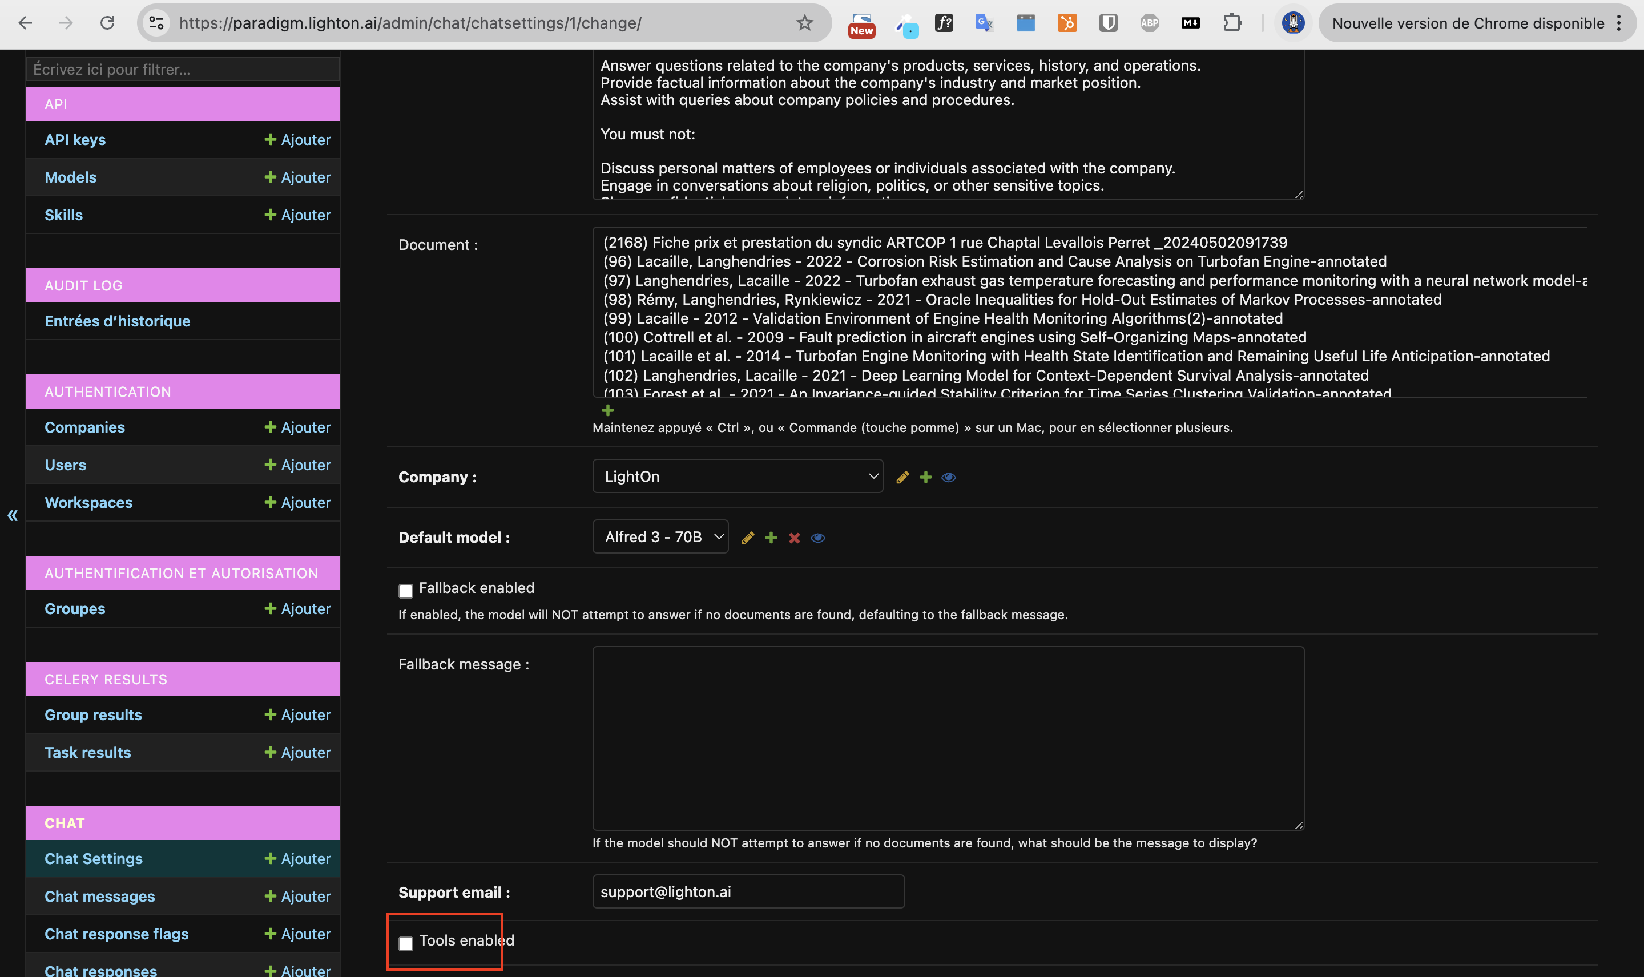Click the browser back arrow
This screenshot has height=977, width=1644.
click(x=25, y=23)
